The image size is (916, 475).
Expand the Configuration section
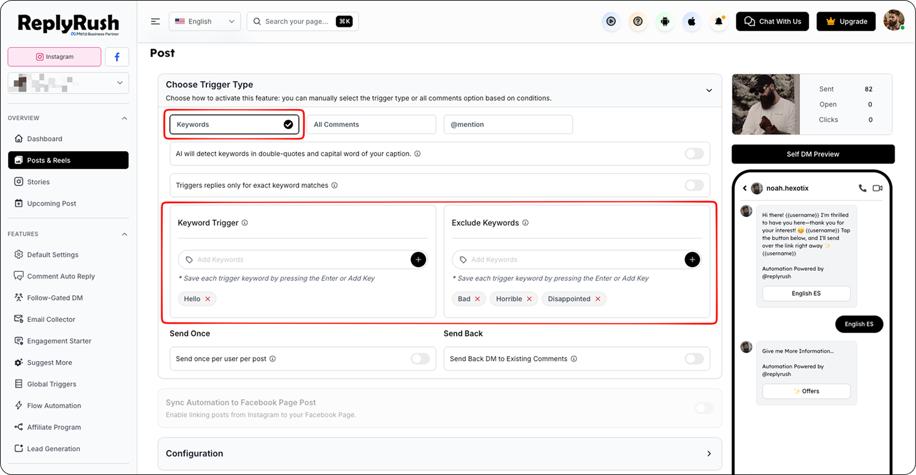pos(709,454)
